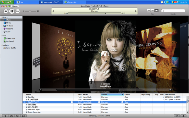Click the Cover Flow right scroll arrow
This screenshot has height=118, width=189.
coord(171,90)
